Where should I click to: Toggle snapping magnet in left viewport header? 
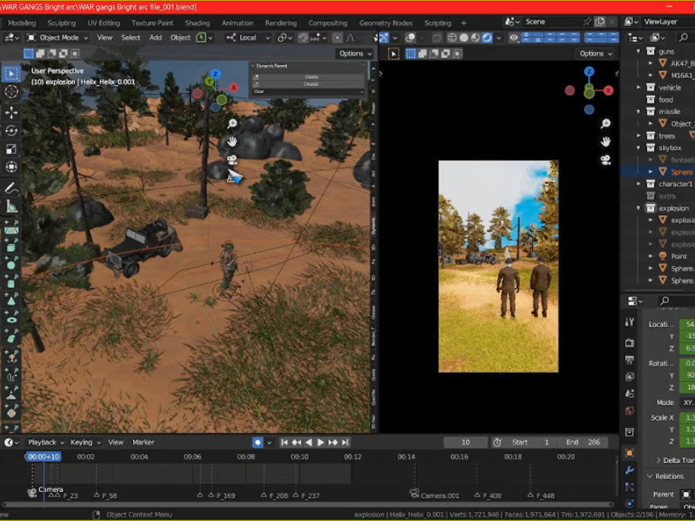[303, 38]
